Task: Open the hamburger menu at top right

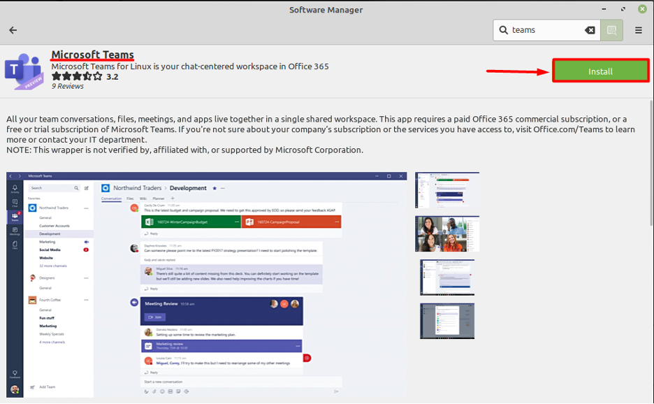Action: point(638,30)
